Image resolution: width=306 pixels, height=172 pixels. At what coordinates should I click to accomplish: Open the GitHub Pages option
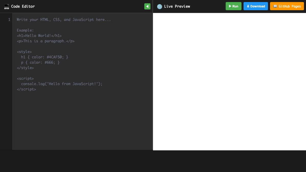pos(287,6)
